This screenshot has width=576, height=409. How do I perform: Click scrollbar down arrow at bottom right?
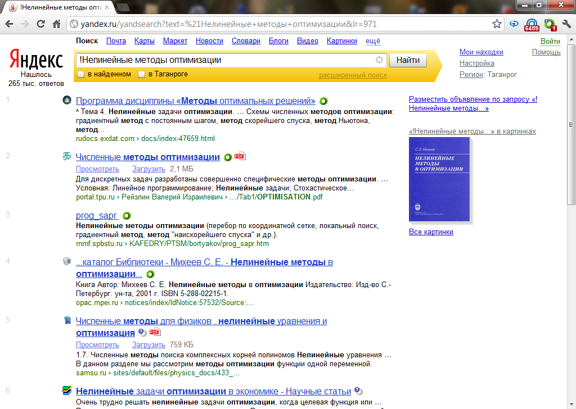coord(571,405)
